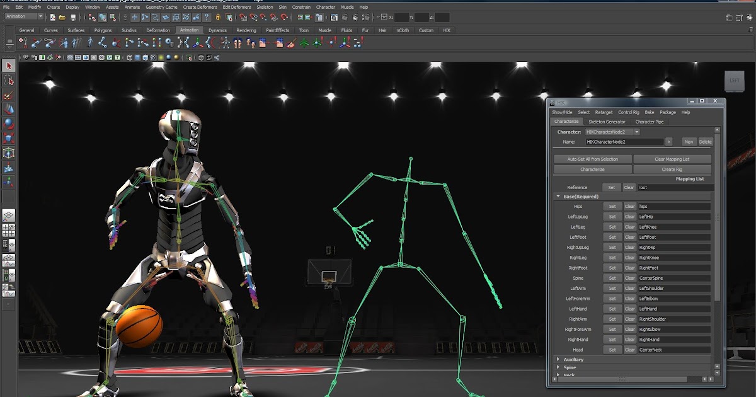
Task: Switch to the Skeleton Generator tab
Action: click(607, 122)
